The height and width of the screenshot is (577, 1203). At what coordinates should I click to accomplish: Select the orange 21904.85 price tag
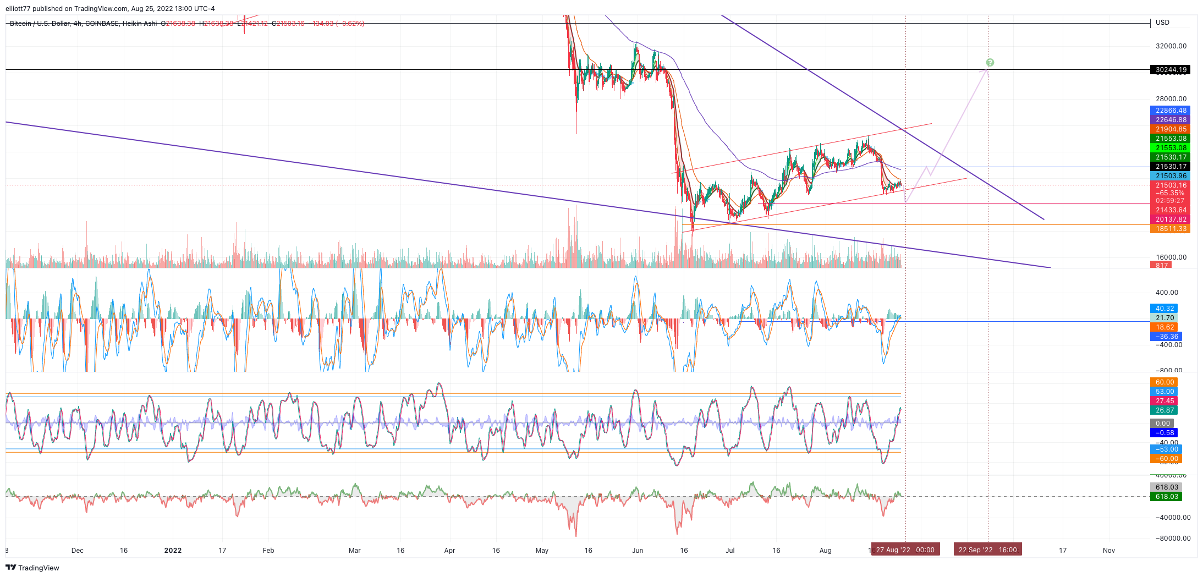click(1170, 129)
